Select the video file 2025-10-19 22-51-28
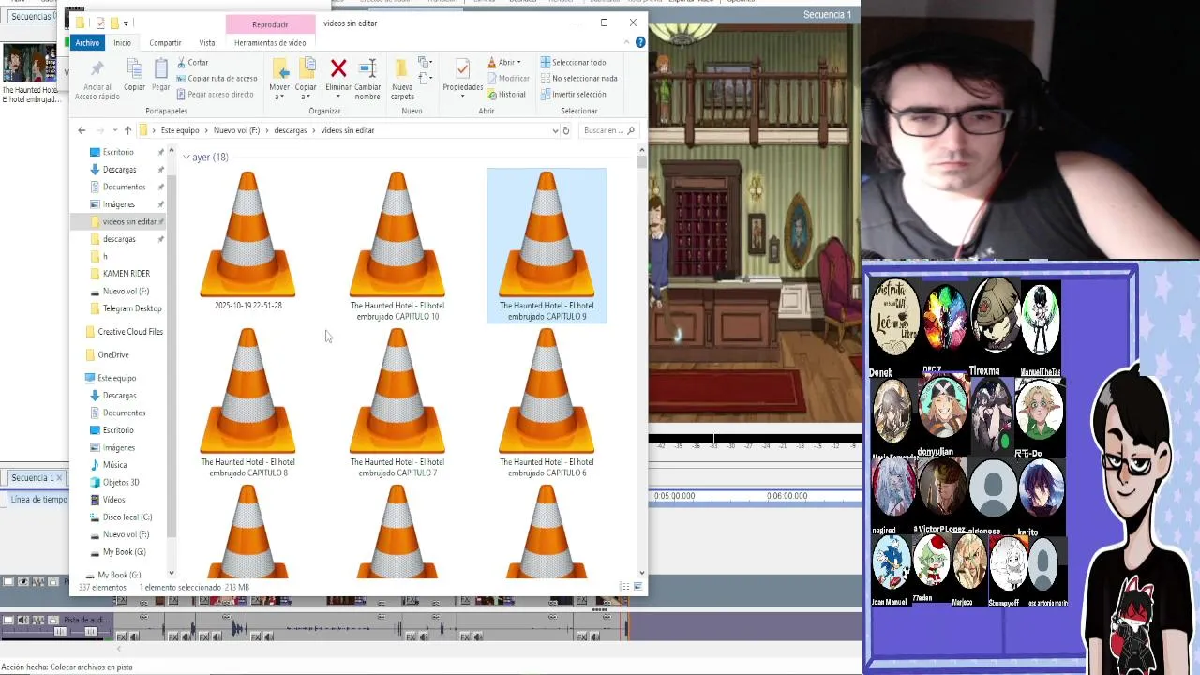The width and height of the screenshot is (1200, 675). tap(247, 240)
